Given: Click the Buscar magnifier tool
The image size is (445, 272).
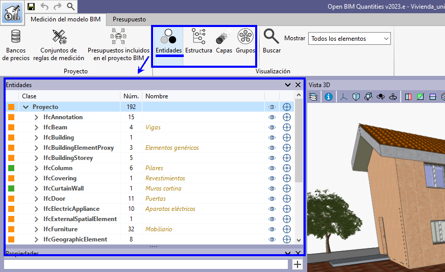Looking at the screenshot, I should coord(271,41).
